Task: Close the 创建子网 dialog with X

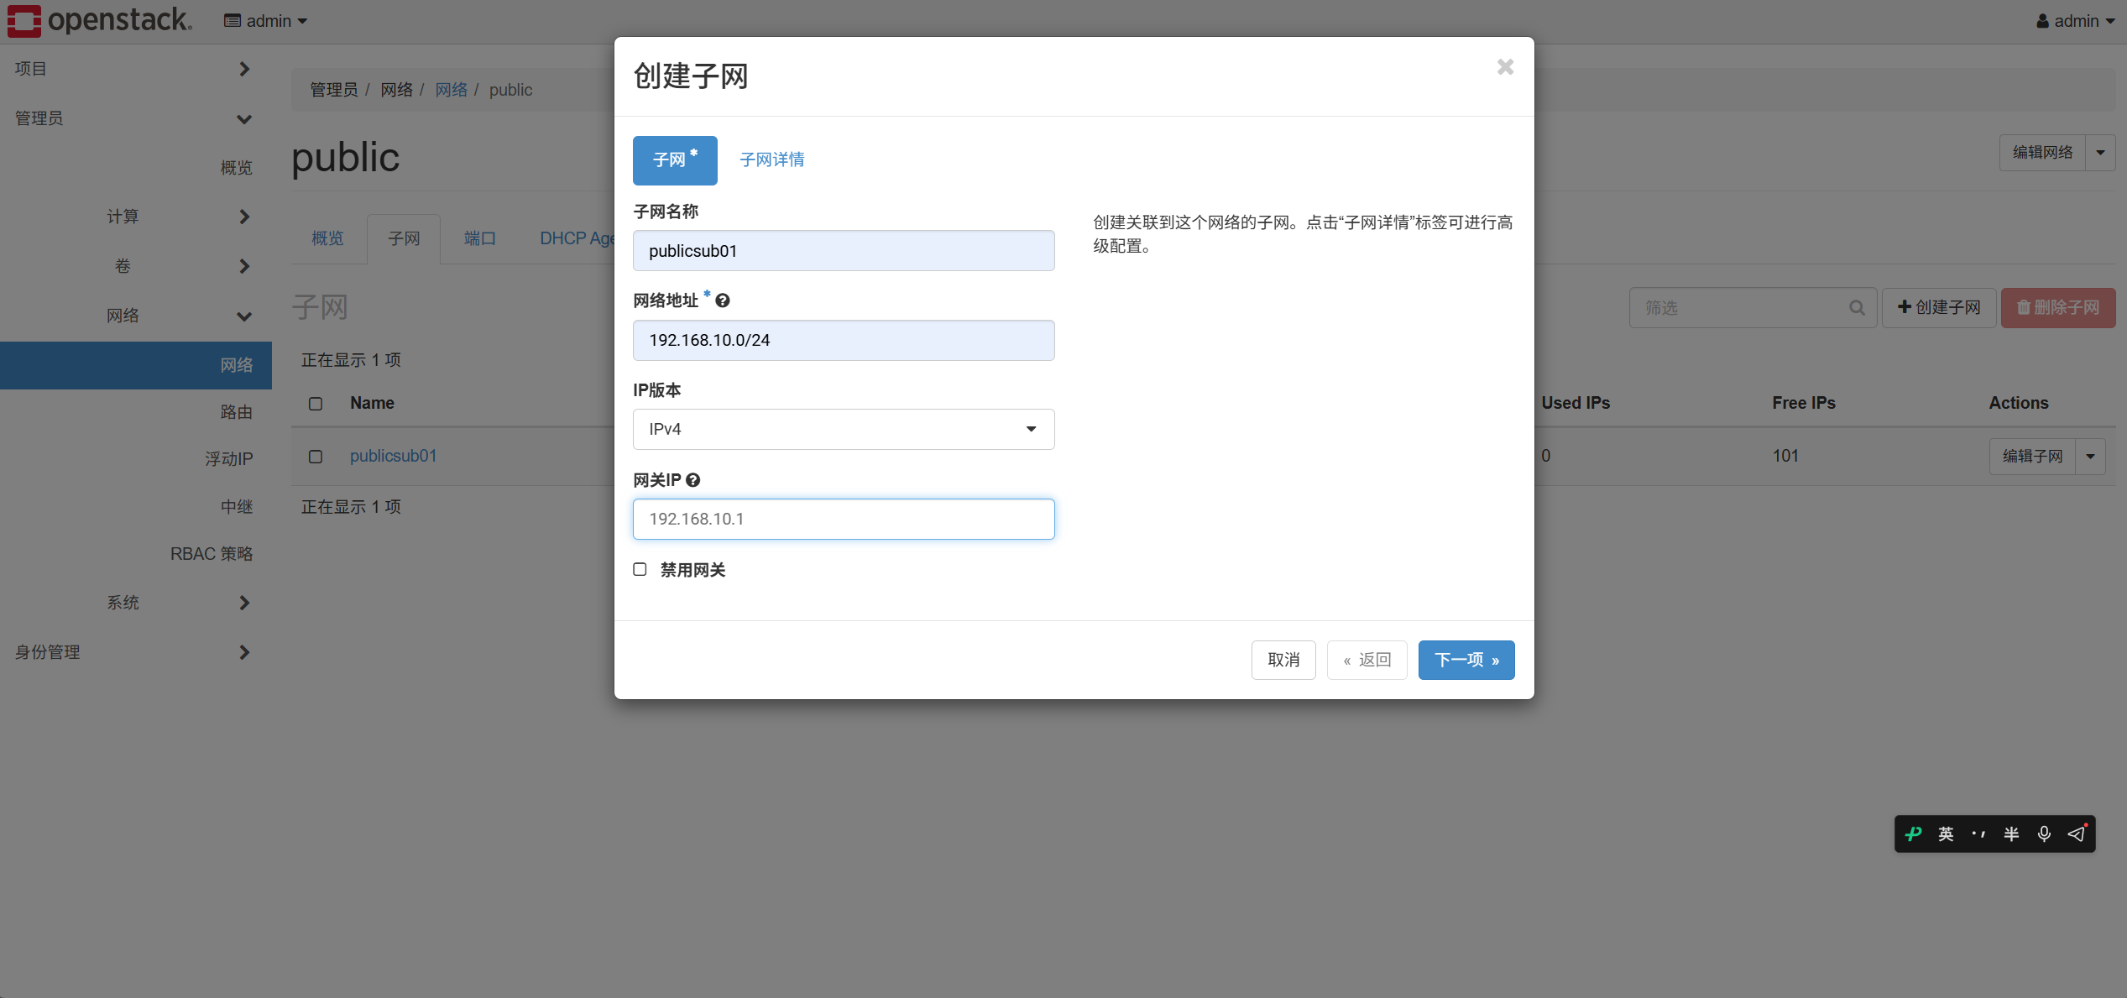Action: point(1505,67)
